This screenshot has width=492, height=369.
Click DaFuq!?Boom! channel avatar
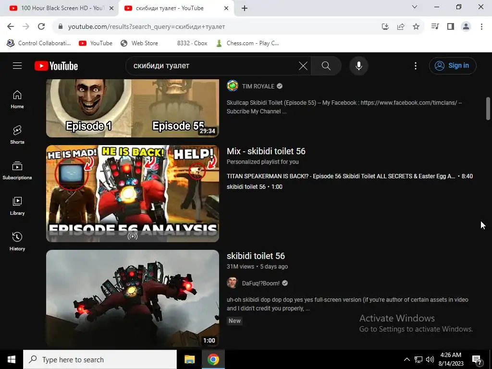pyautogui.click(x=233, y=283)
